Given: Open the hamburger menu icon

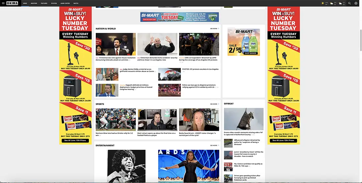Looking at the screenshot, I should click(x=3, y=3).
